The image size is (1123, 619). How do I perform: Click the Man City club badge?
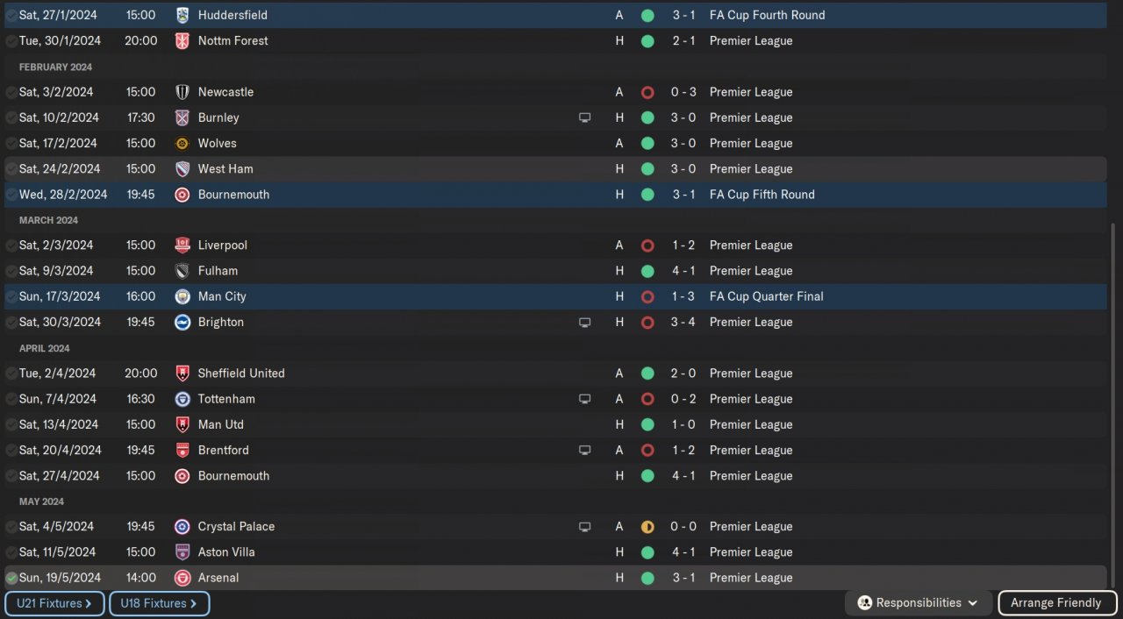(x=182, y=296)
